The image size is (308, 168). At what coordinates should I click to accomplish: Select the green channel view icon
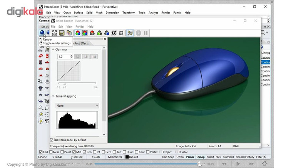[x=99, y=33]
